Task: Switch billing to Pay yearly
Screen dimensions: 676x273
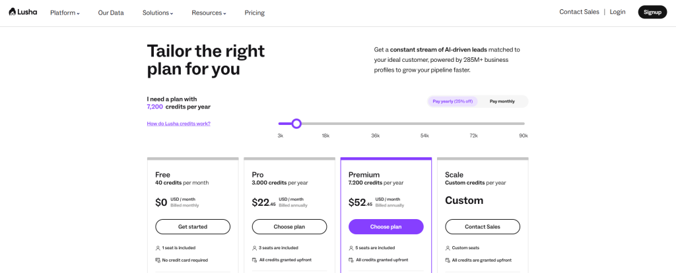Action: coord(452,101)
